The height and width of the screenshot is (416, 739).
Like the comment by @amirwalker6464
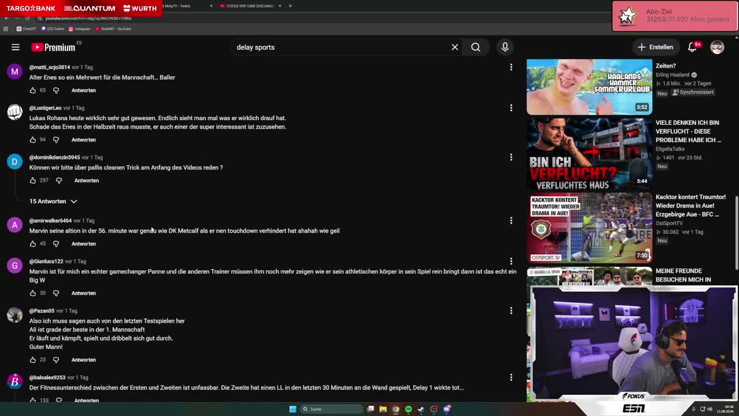pos(33,243)
